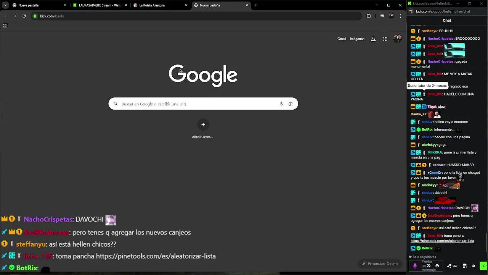Image resolution: width=488 pixels, height=275 pixels.
Task: Click the infinity icon in the chat bar
Action: coord(455,266)
